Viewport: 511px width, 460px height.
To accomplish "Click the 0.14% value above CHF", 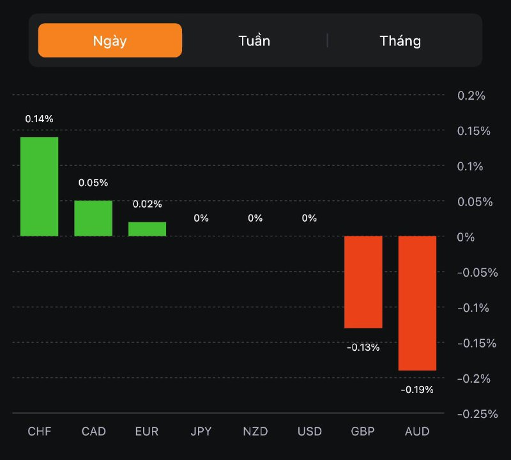I will coord(39,119).
